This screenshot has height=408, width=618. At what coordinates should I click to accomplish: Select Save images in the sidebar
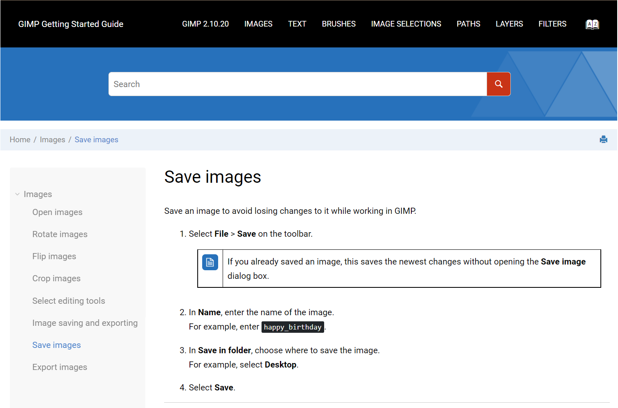pos(56,345)
